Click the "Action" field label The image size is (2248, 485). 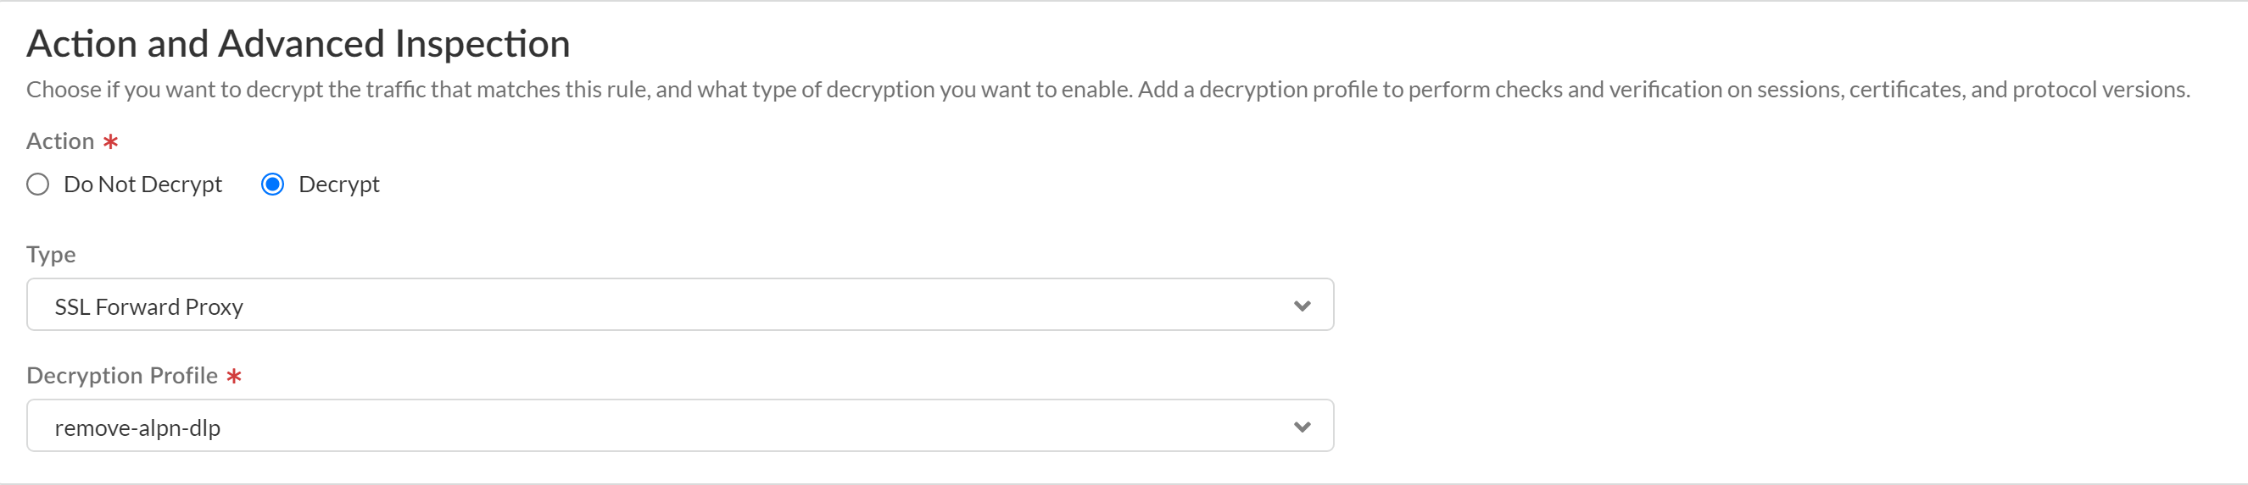(x=60, y=141)
